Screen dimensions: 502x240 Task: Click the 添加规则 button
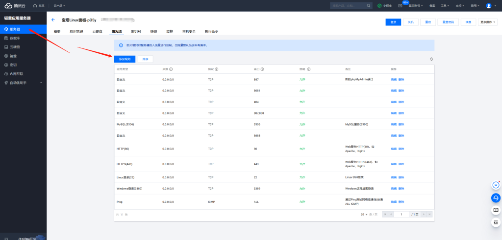pyautogui.click(x=125, y=59)
